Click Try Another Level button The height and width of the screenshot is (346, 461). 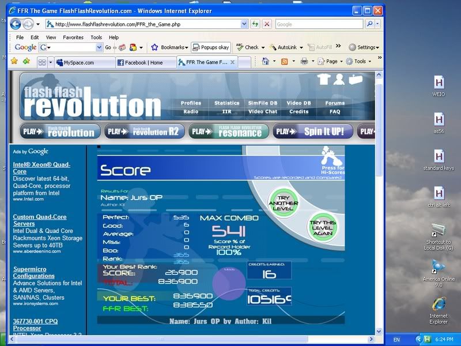pos(284,203)
